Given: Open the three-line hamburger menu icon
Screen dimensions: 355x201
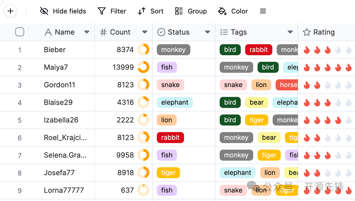Looking at the screenshot, I should 263,11.
